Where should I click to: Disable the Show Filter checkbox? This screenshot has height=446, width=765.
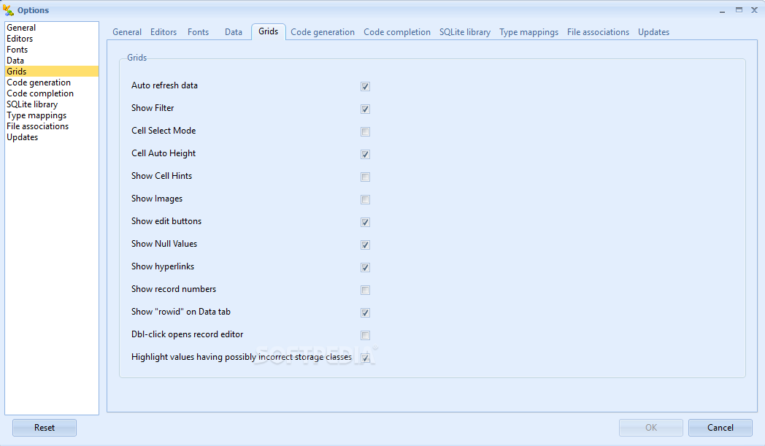click(x=366, y=109)
